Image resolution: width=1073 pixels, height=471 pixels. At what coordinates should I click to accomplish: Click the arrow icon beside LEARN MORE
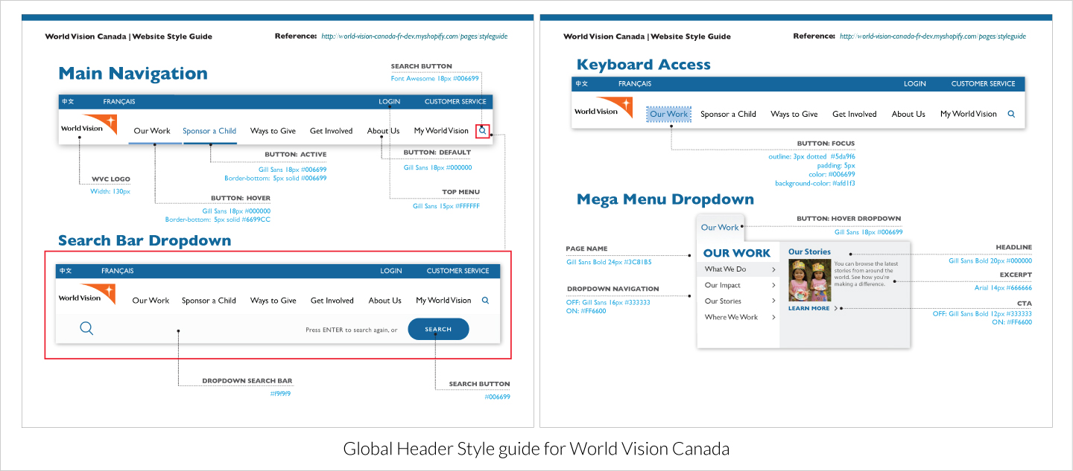(x=836, y=308)
